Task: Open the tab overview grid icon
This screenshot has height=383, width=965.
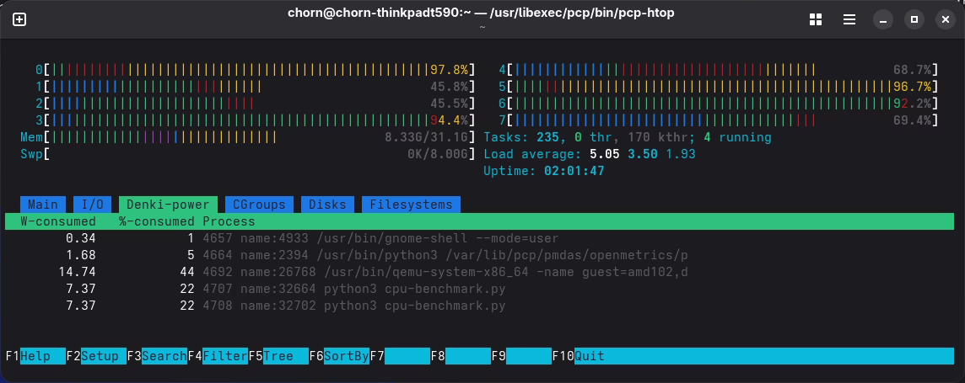Action: [x=816, y=19]
